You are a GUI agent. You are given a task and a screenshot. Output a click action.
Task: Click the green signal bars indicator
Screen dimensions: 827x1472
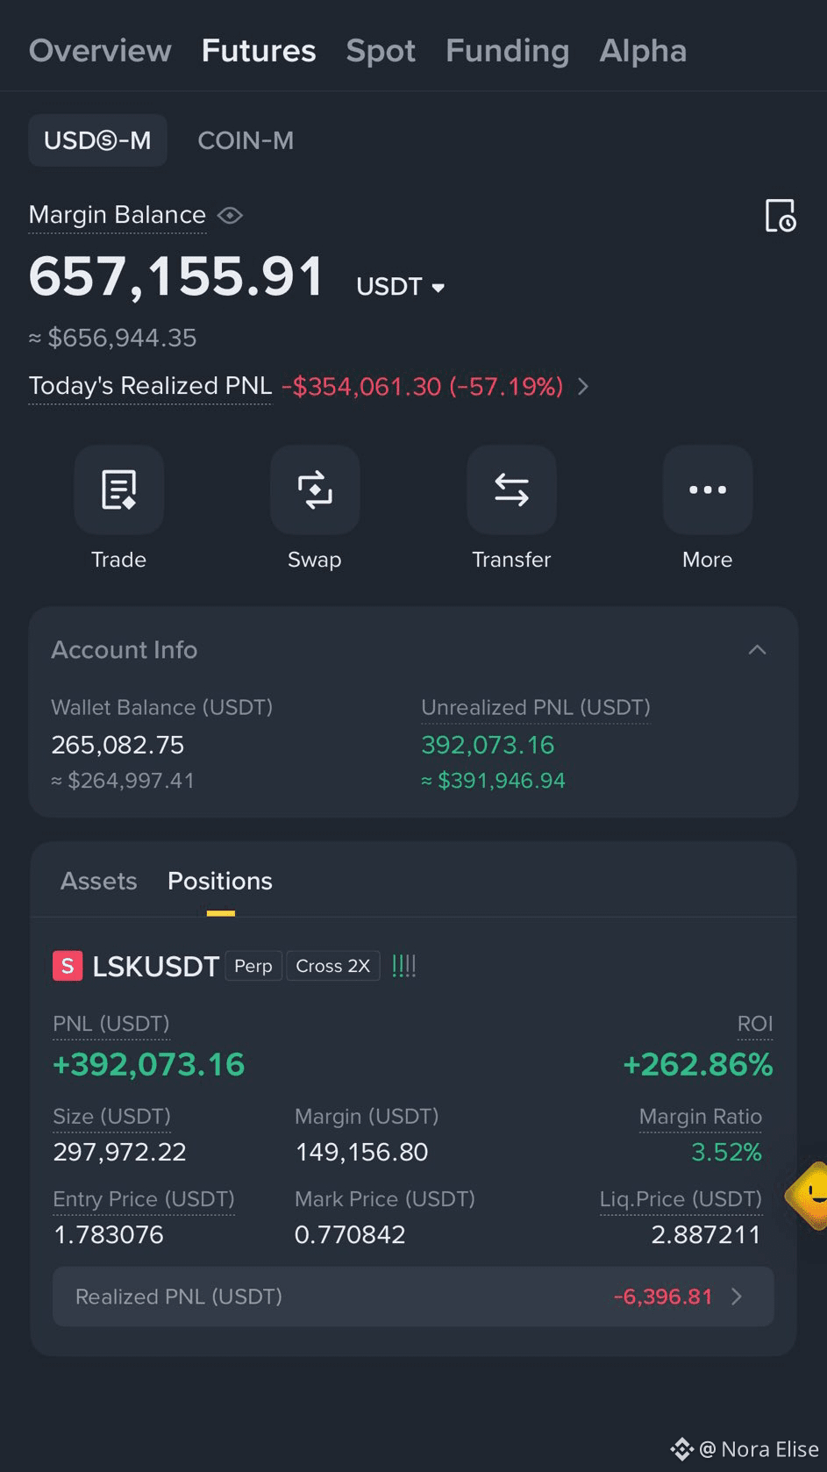[x=403, y=966]
